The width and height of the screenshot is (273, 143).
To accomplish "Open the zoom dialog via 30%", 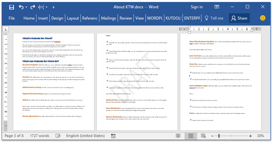I will coord(260,136).
